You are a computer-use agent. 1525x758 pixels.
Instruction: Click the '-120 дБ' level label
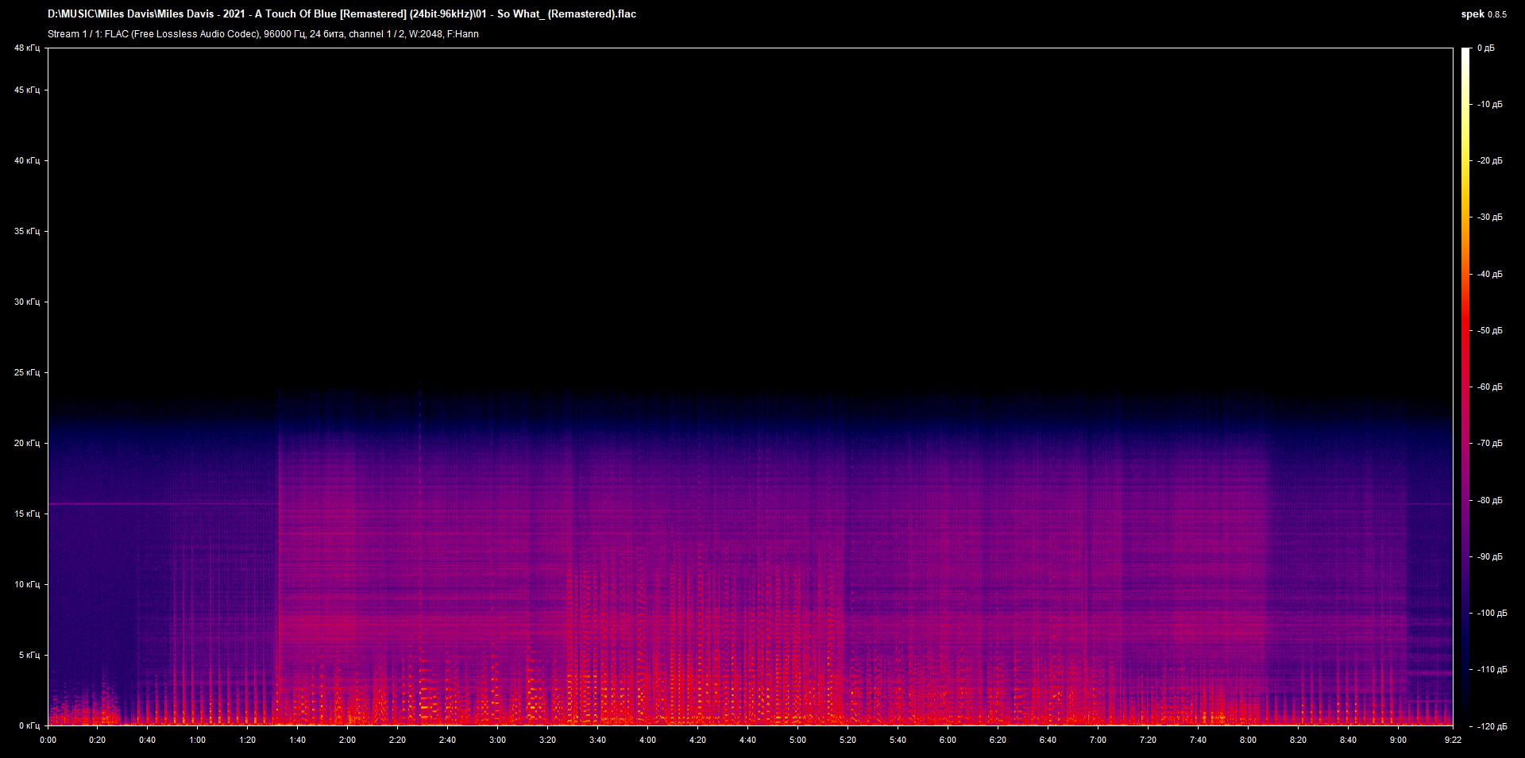pyautogui.click(x=1492, y=727)
